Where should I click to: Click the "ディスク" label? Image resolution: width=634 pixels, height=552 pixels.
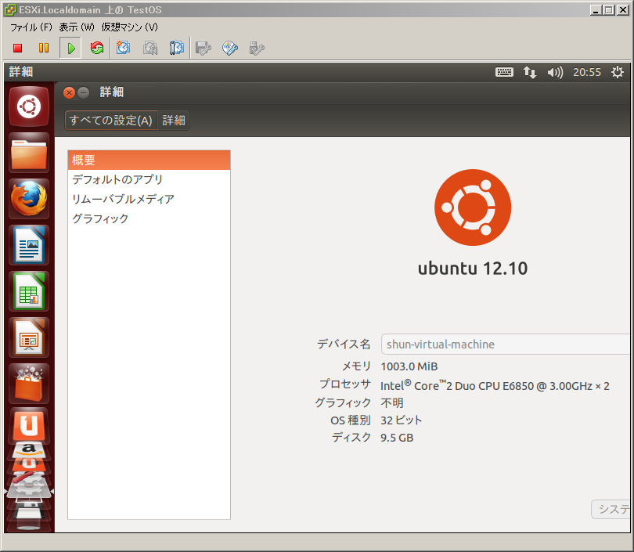(351, 438)
